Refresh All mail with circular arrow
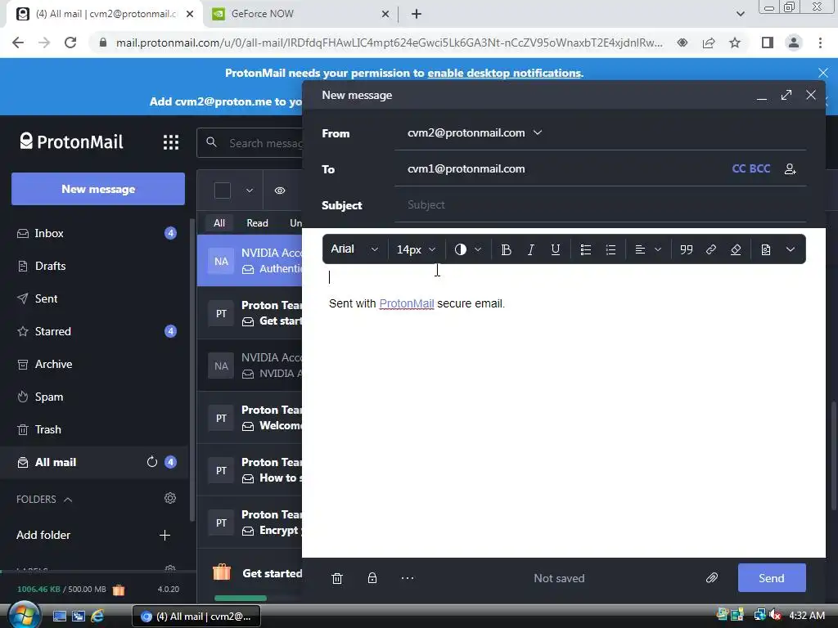Viewport: 838px width, 628px height. pos(151,462)
